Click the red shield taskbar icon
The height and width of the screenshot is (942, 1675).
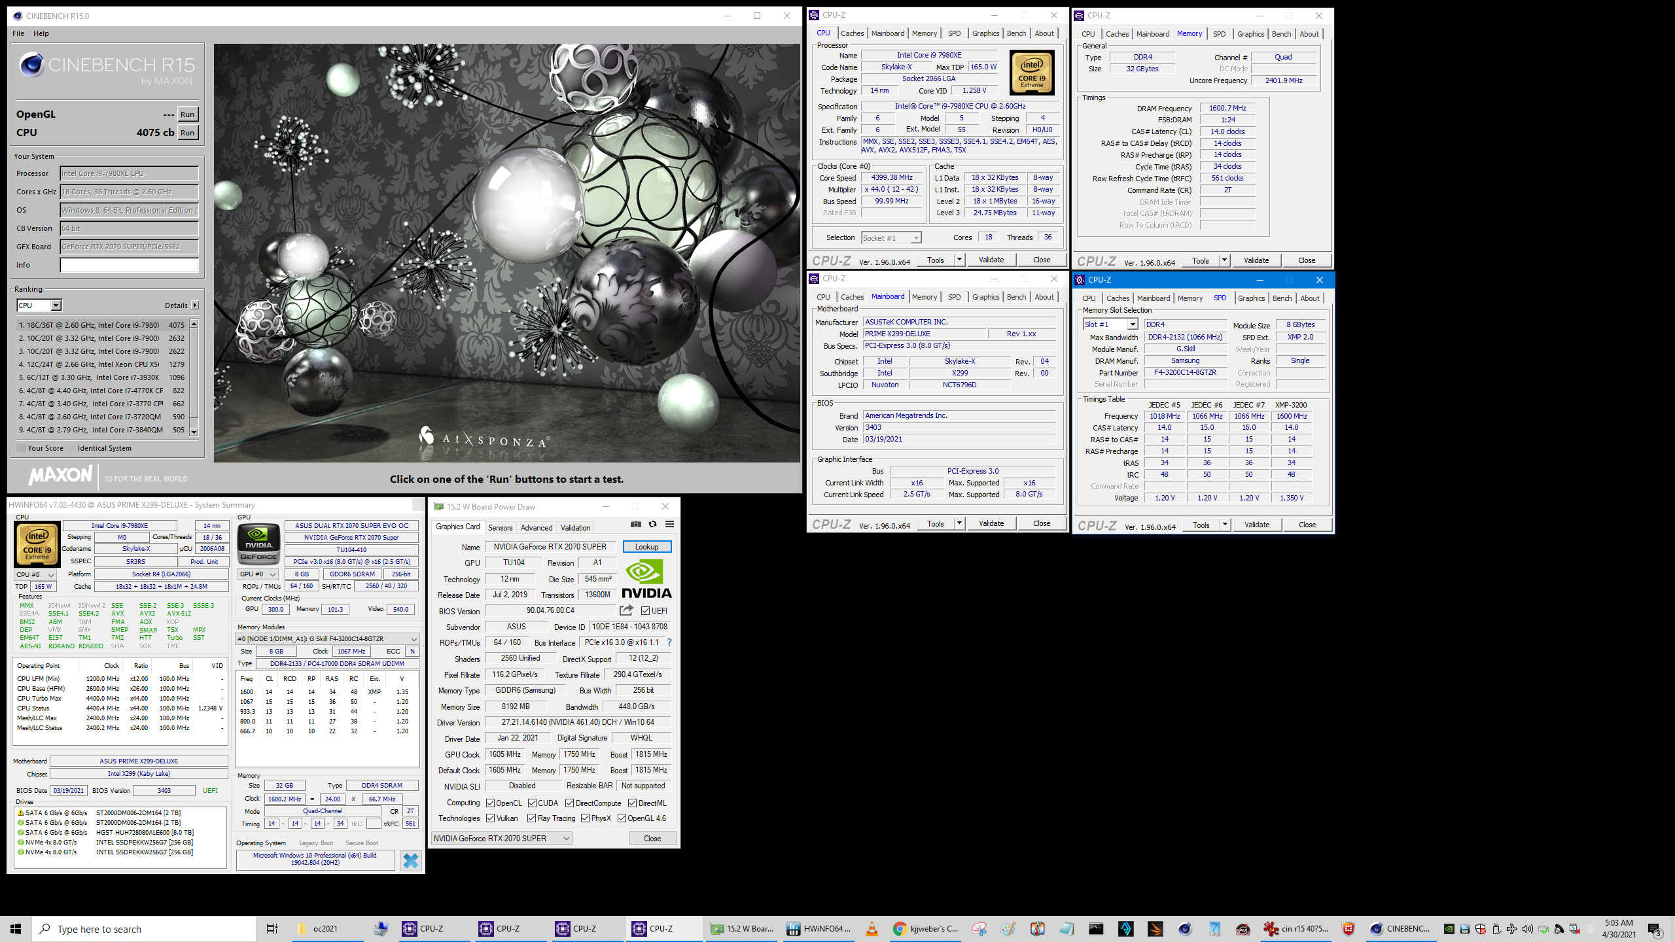click(1348, 929)
